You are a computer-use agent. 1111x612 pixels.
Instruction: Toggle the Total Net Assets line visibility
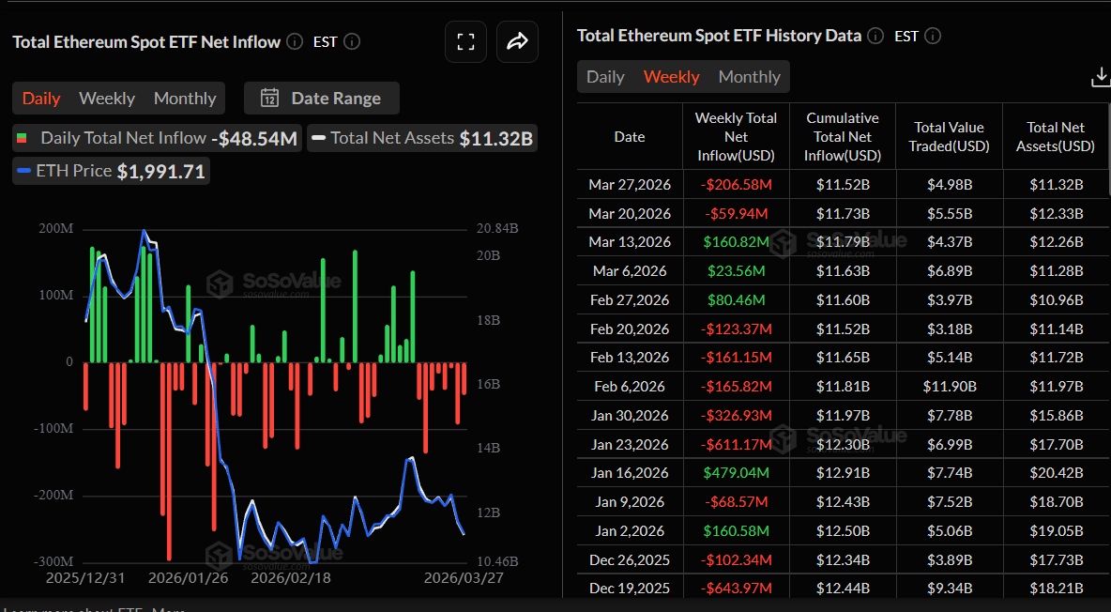click(x=421, y=137)
